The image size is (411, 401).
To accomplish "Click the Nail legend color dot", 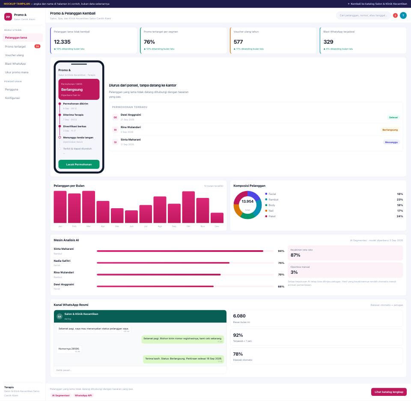I will (x=266, y=211).
